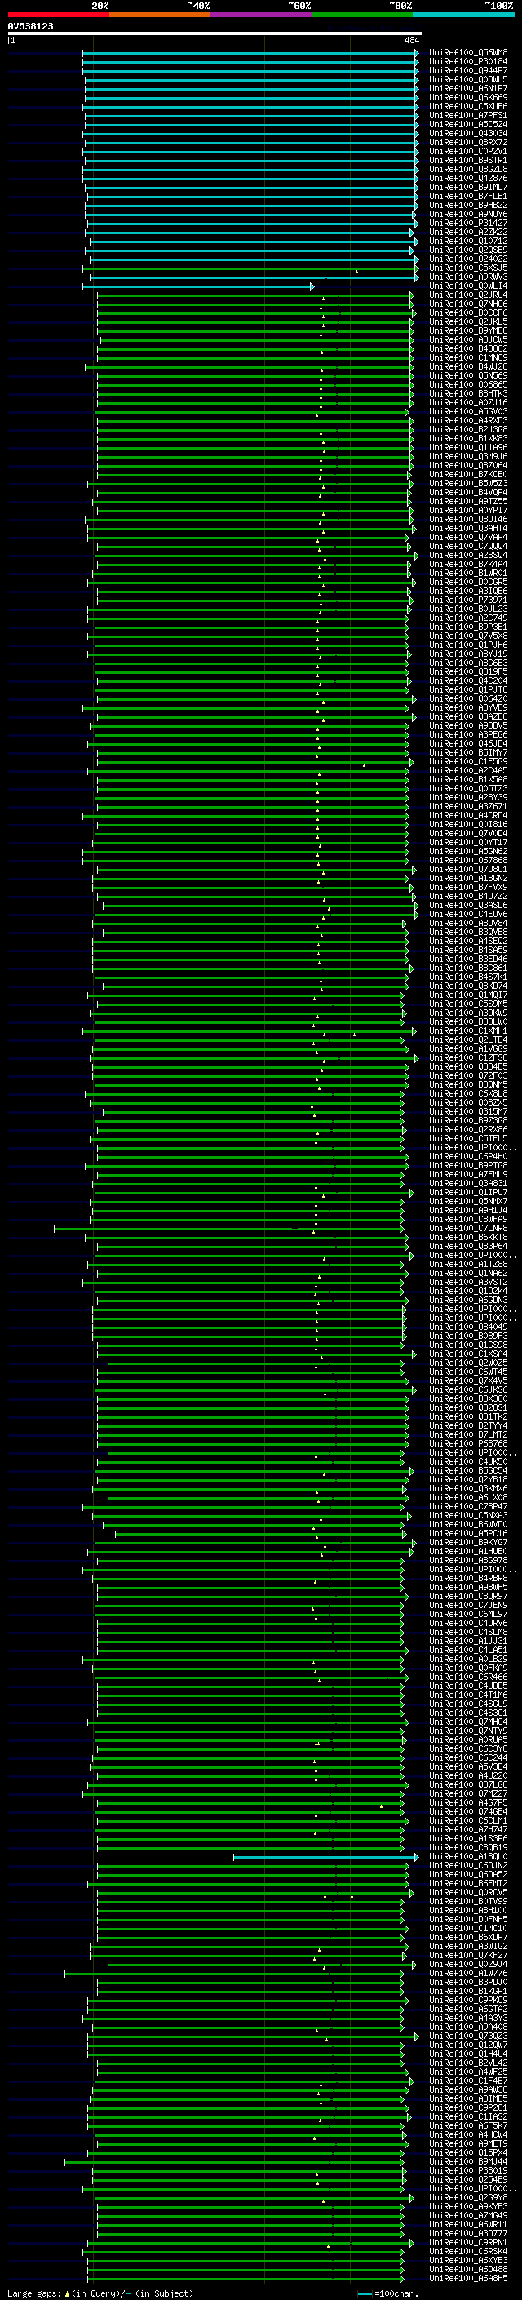Image resolution: width=522 pixels, height=2300 pixels.
Task: Click the red 20% identity legend segment
Action: (58, 15)
